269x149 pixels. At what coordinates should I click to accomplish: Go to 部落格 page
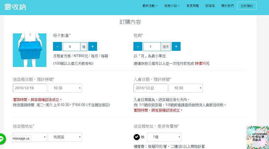point(210,6)
